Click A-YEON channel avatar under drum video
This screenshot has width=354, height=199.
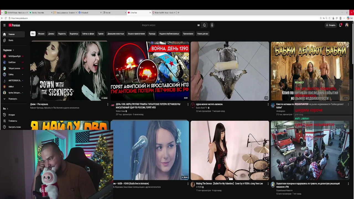click(x=193, y=184)
